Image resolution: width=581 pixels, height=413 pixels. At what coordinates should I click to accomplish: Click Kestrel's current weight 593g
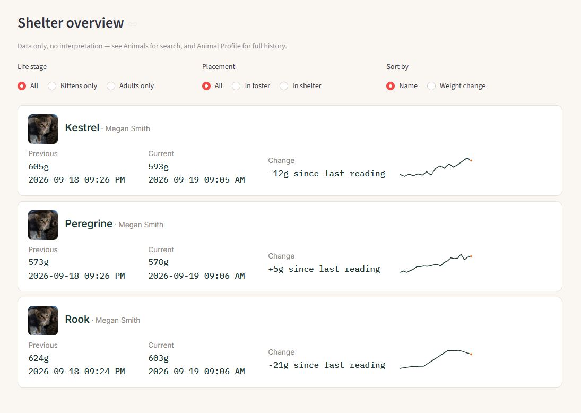click(158, 167)
